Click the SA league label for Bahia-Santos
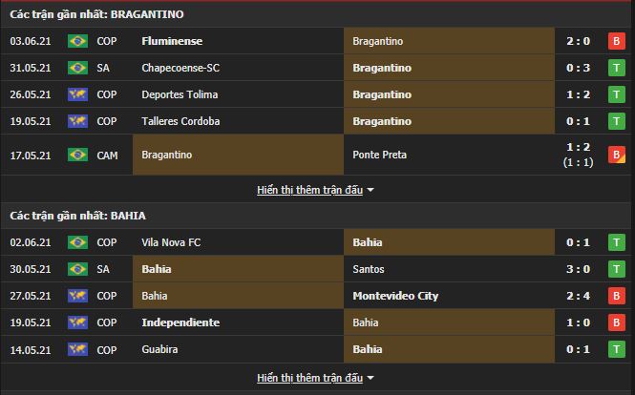The width and height of the screenshot is (635, 395). 103,269
